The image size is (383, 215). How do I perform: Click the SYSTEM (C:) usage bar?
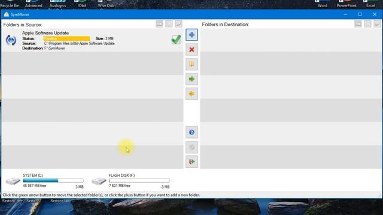53,180
